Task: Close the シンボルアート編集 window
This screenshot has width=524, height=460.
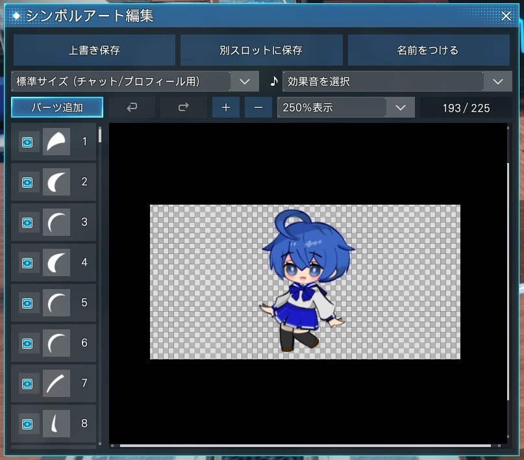Action: point(506,16)
